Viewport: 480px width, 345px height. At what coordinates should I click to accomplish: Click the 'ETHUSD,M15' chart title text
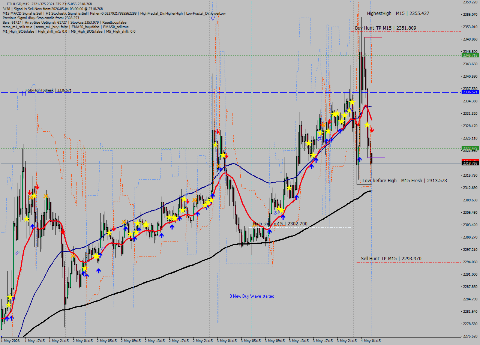click(x=18, y=4)
